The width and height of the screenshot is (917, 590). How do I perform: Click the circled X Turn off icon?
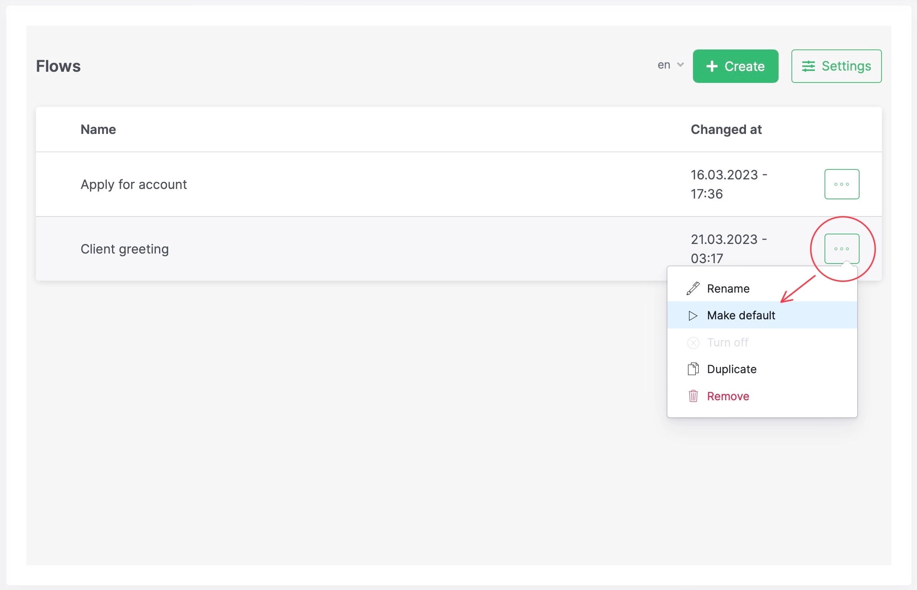[x=693, y=342]
